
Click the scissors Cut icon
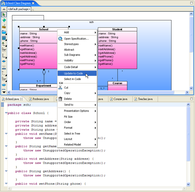click(60, 88)
